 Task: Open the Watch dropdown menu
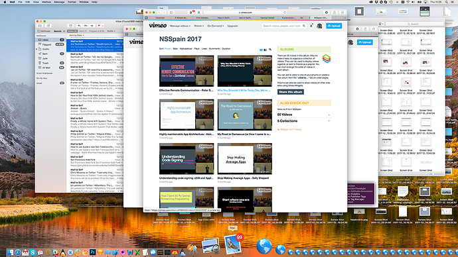pos(199,26)
